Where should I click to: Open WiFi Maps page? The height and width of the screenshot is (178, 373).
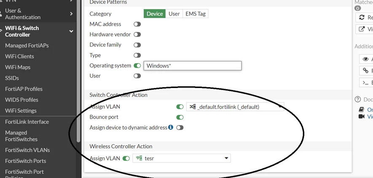click(x=18, y=67)
